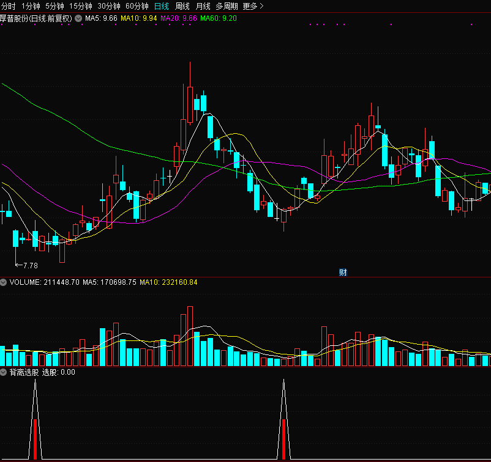Open the 多周期 multi-period tab
The image size is (491, 462).
pyautogui.click(x=227, y=6)
